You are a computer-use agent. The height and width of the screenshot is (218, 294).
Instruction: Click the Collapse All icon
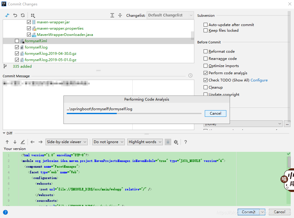(x=120, y=15)
